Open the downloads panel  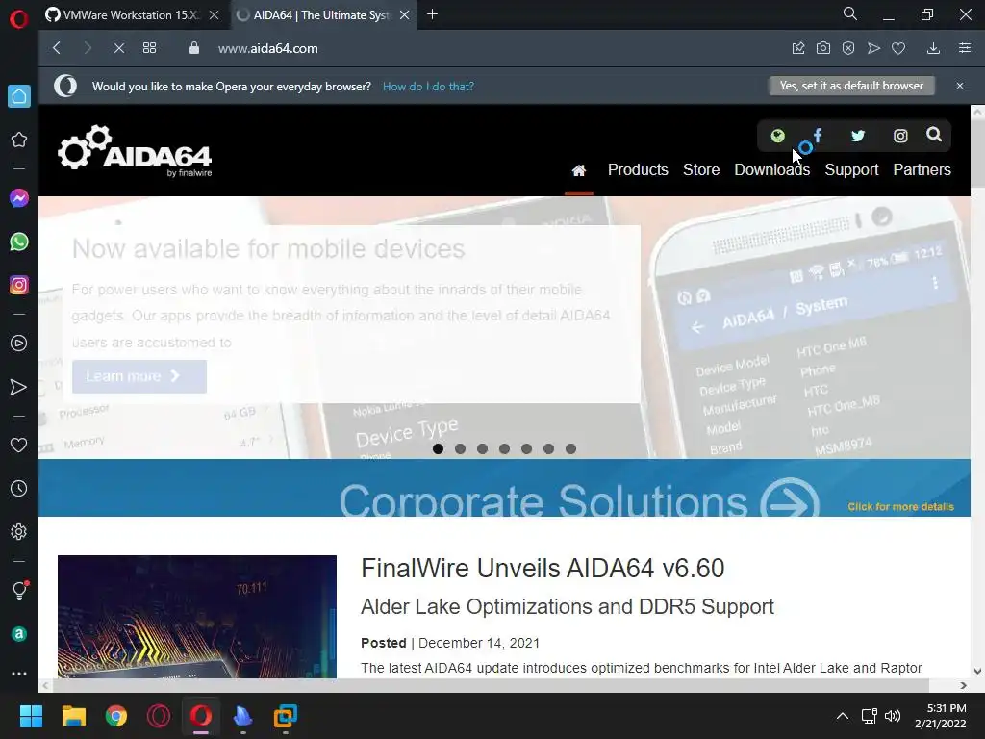(x=933, y=48)
